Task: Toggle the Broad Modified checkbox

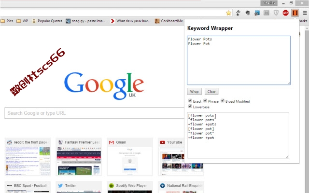Action: coord(223,101)
